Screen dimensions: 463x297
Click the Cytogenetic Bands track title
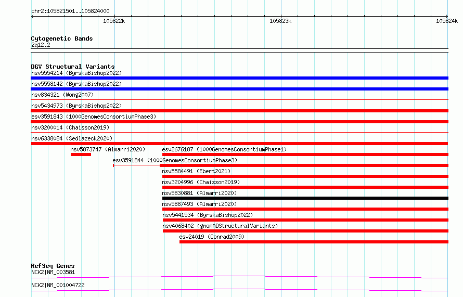point(62,38)
